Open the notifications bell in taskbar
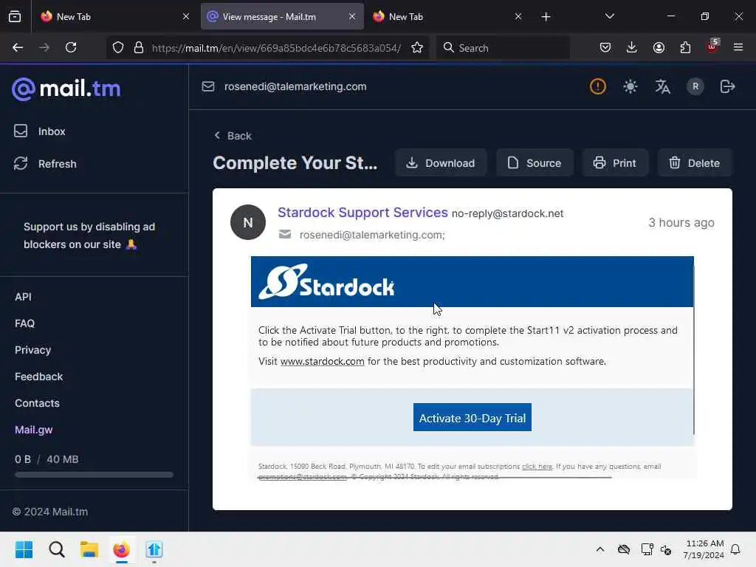 point(735,549)
